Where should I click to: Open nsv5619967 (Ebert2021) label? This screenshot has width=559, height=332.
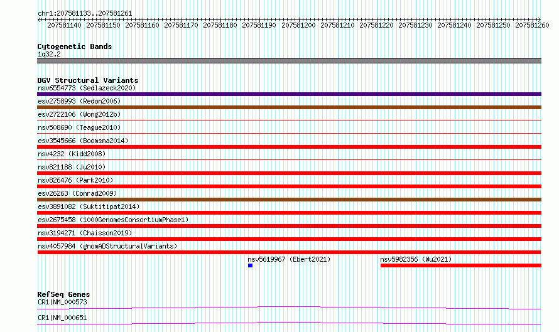(x=289, y=259)
